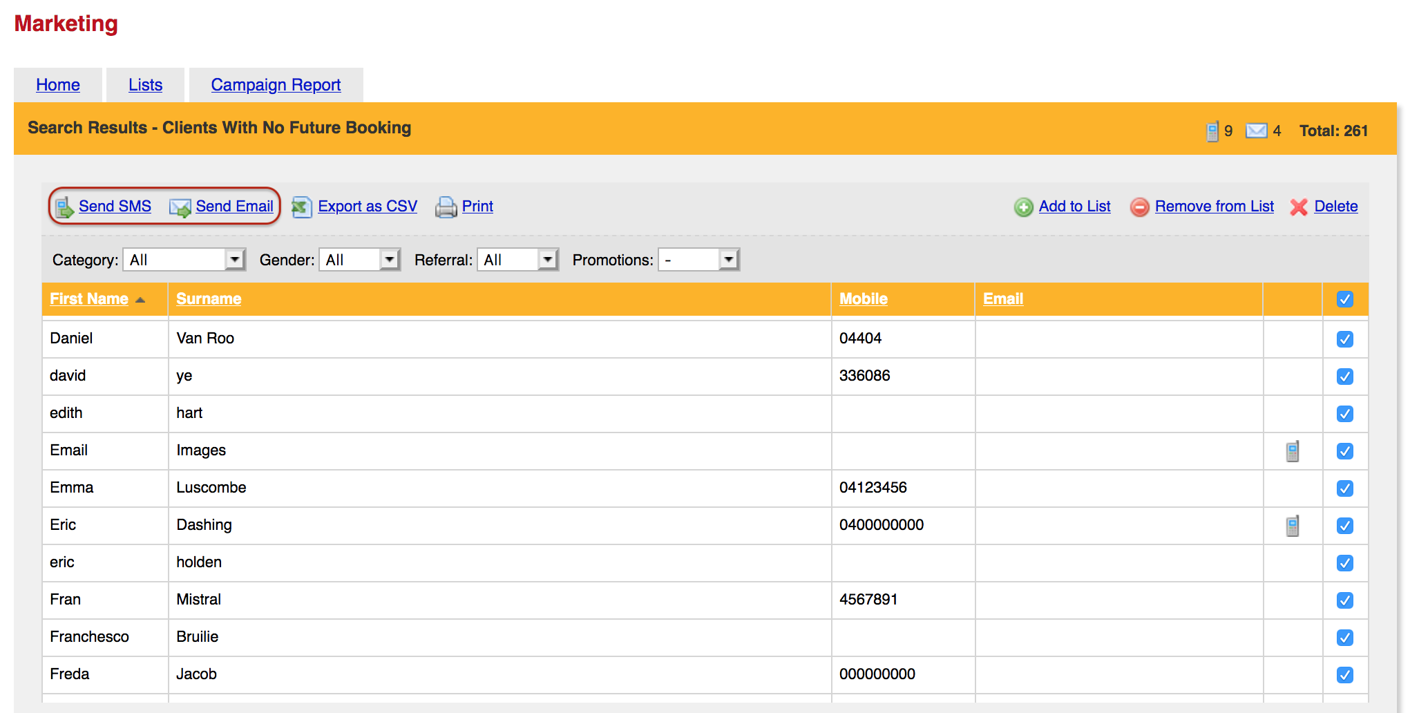Uncheck the checkbox for Emma Luscombe
Viewport: 1419px width, 713px height.
1345,488
